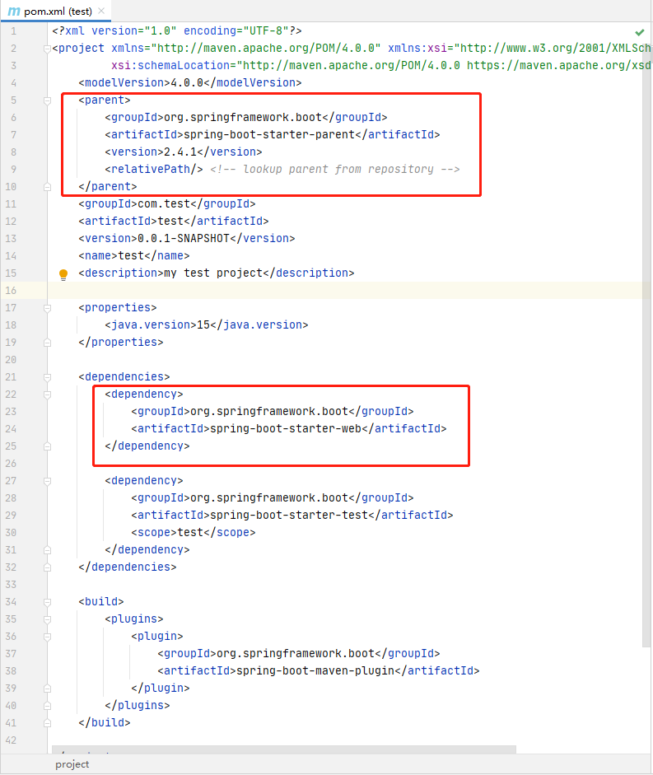The image size is (653, 775).
Task: Click the closing </build> tag
Action: [105, 722]
